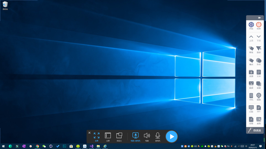Select the 橡皮 eraser tool

pyautogui.click(x=251, y=62)
